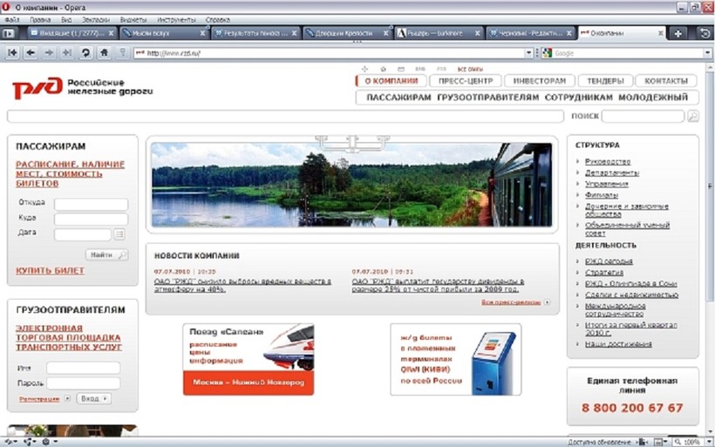Click the Откуда departure input field

(x=91, y=204)
